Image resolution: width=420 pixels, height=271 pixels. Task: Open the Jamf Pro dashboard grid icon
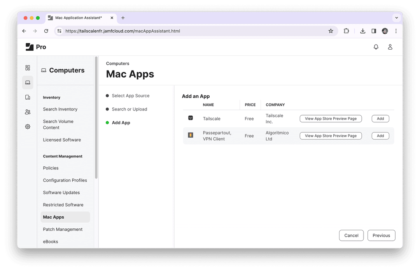tap(27, 67)
